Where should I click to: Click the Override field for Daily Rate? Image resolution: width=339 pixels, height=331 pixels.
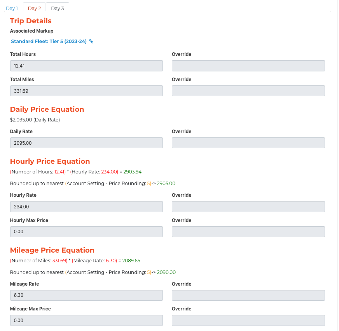(x=248, y=143)
